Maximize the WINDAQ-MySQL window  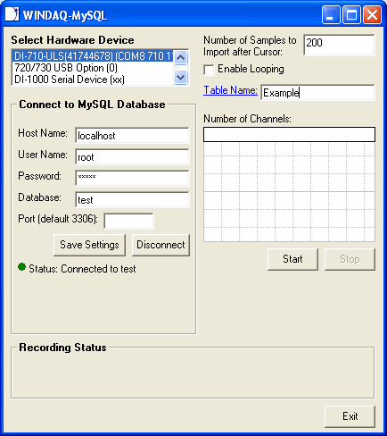click(x=351, y=15)
